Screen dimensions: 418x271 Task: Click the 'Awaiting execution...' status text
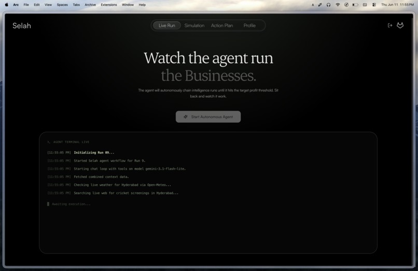71,204
